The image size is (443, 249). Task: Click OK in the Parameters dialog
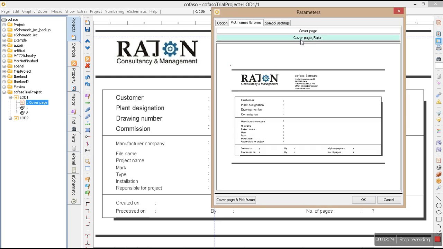(x=363, y=200)
